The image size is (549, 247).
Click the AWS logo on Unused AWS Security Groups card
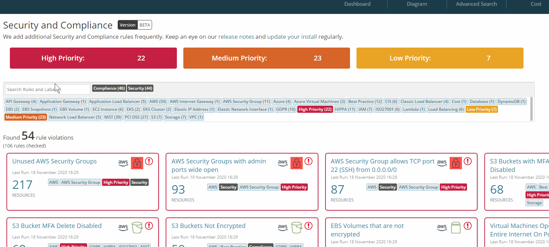click(123, 163)
